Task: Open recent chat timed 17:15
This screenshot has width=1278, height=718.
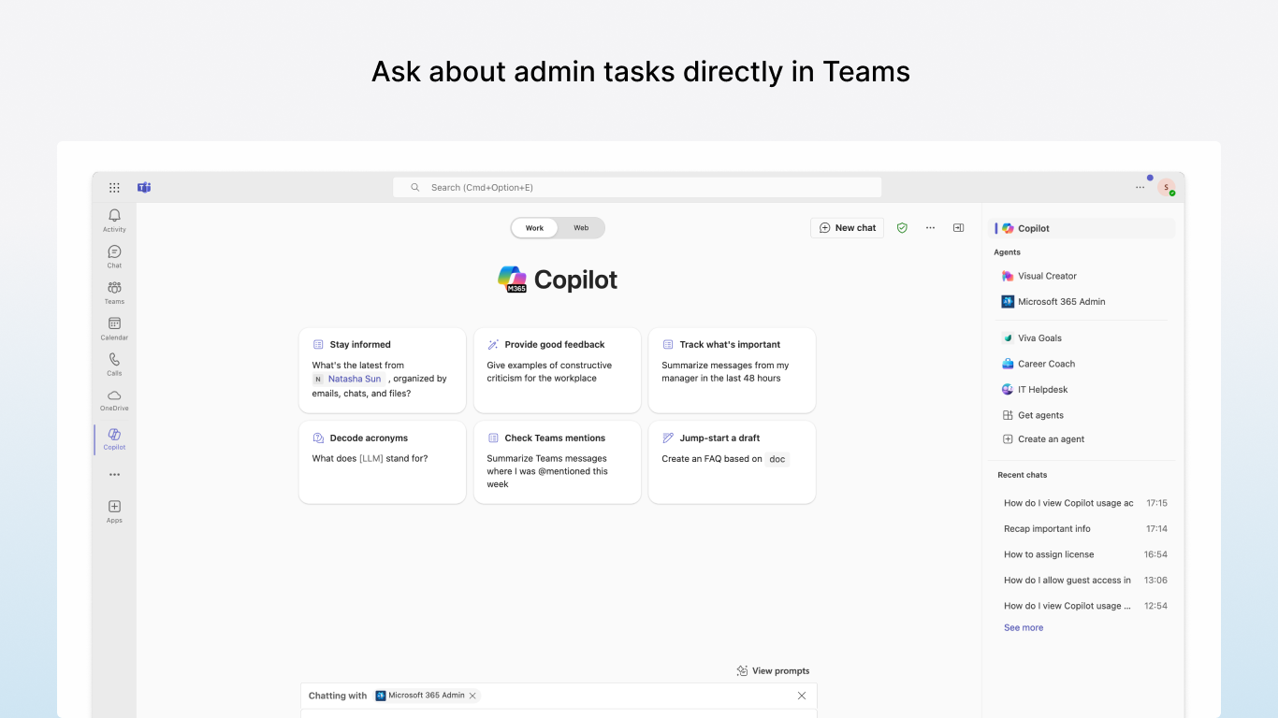Action: tap(1085, 503)
